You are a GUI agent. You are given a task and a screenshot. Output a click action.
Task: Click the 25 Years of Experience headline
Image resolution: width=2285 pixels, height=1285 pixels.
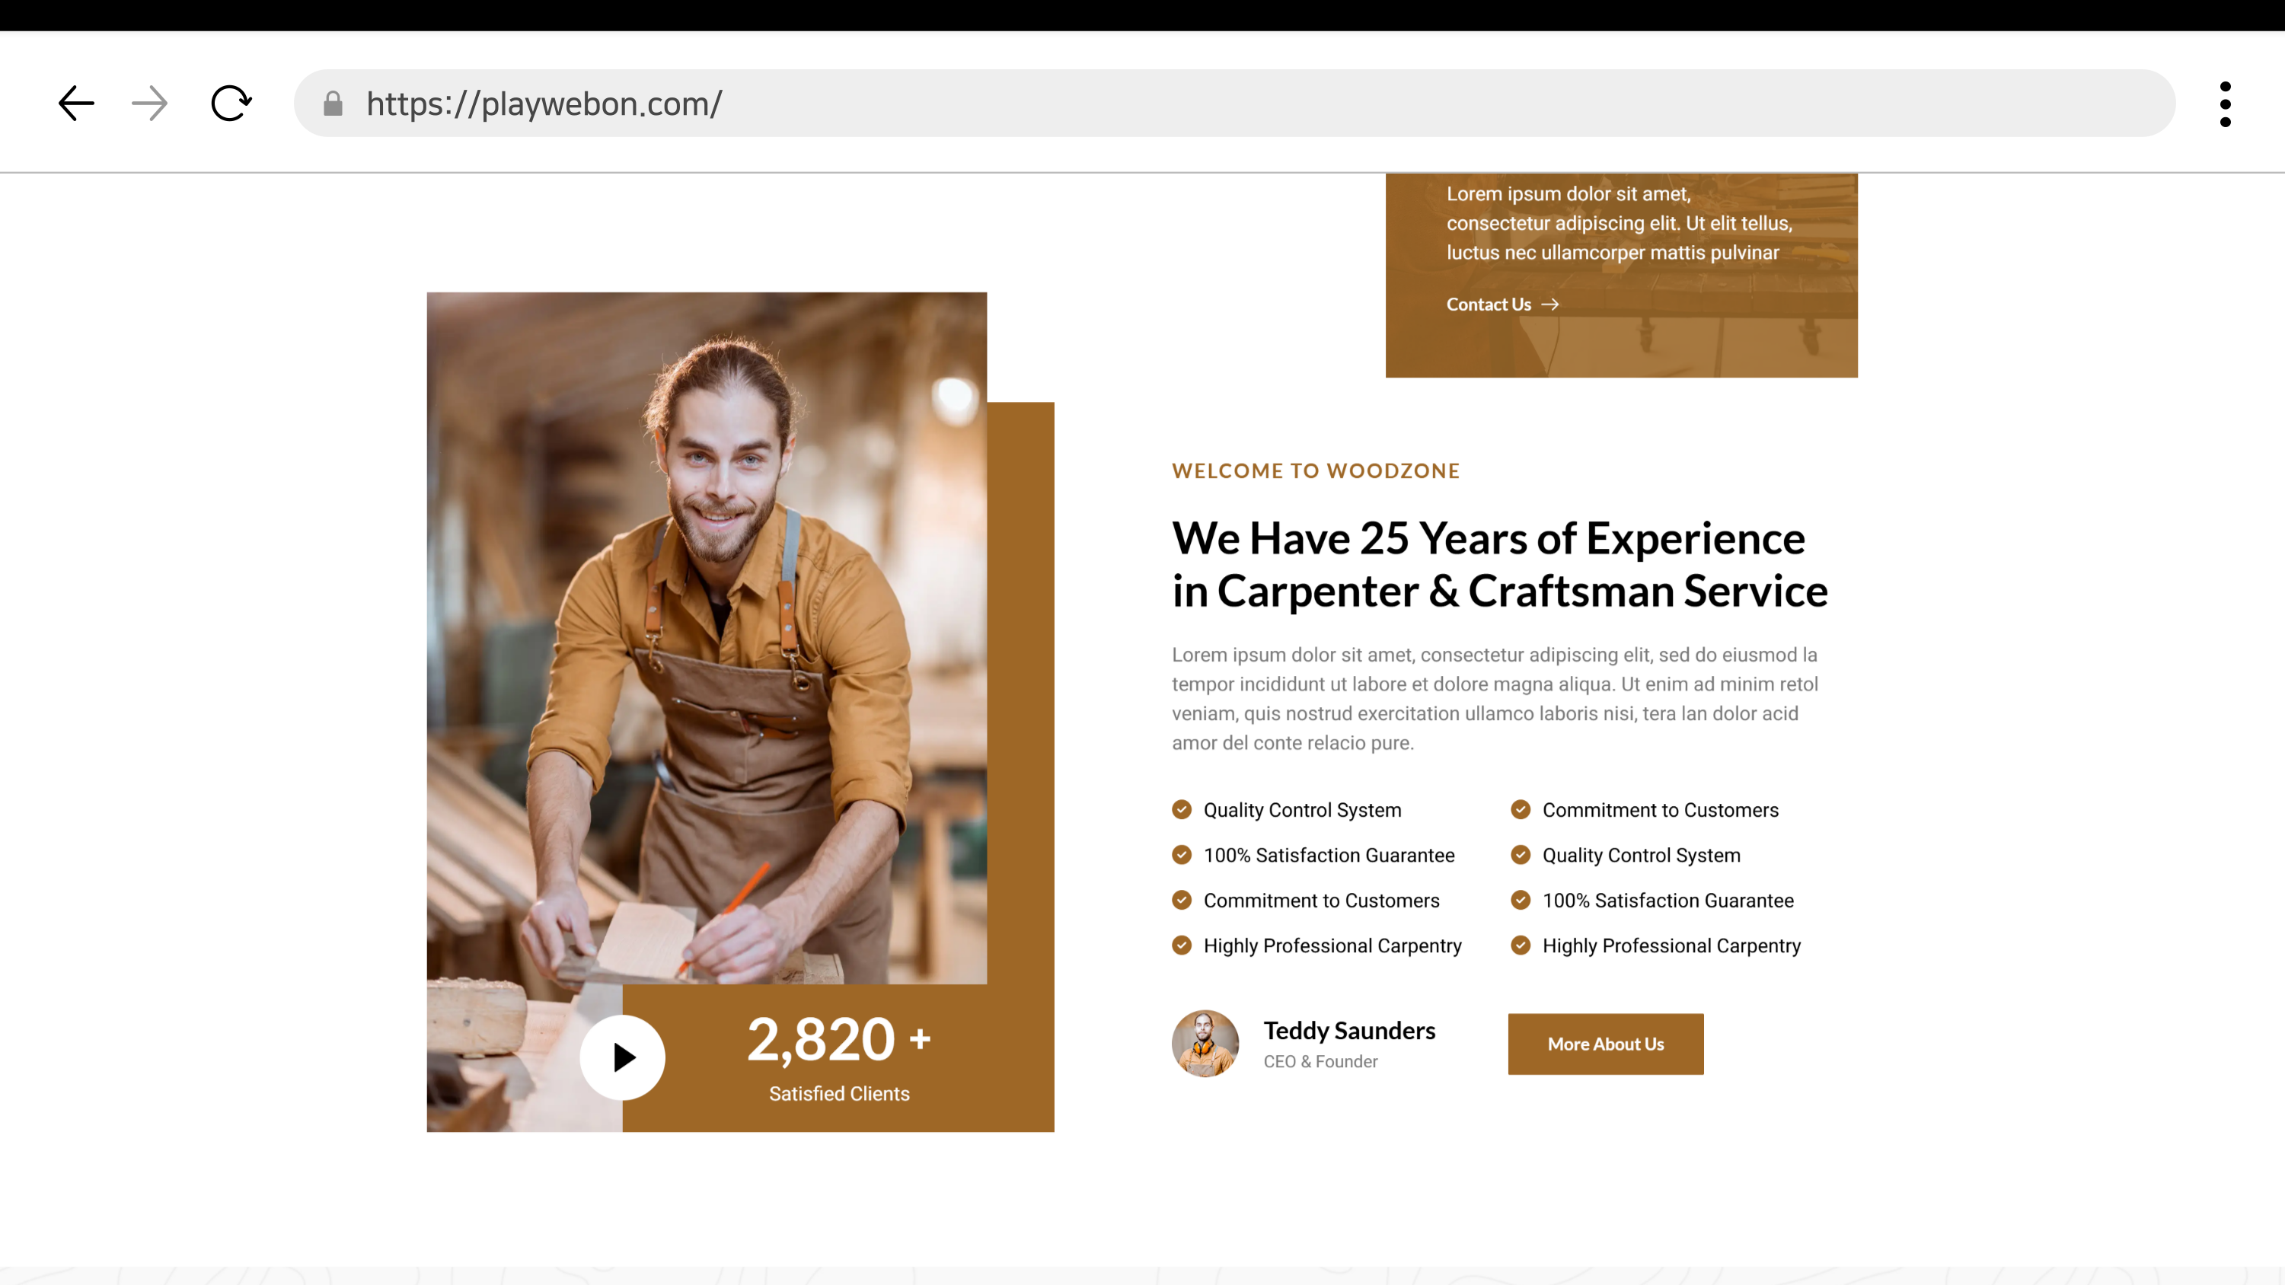tap(1499, 564)
